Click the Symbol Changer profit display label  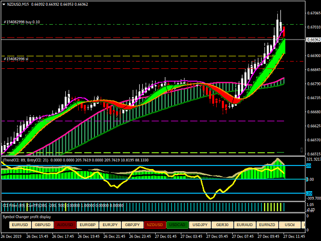point(27,217)
